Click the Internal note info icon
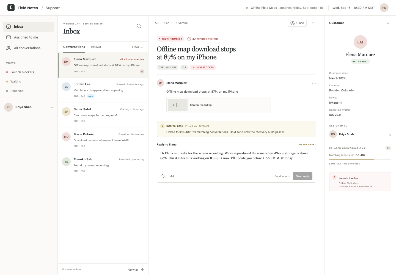The image size is (396, 275). tap(162, 126)
